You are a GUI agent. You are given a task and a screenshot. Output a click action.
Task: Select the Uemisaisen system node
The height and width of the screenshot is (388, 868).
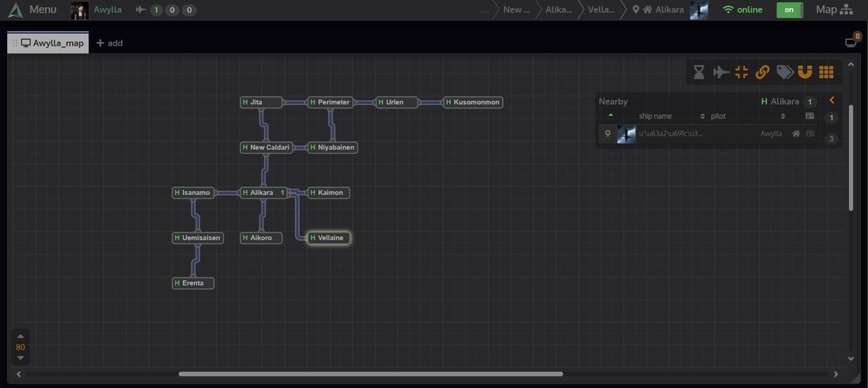(x=197, y=238)
